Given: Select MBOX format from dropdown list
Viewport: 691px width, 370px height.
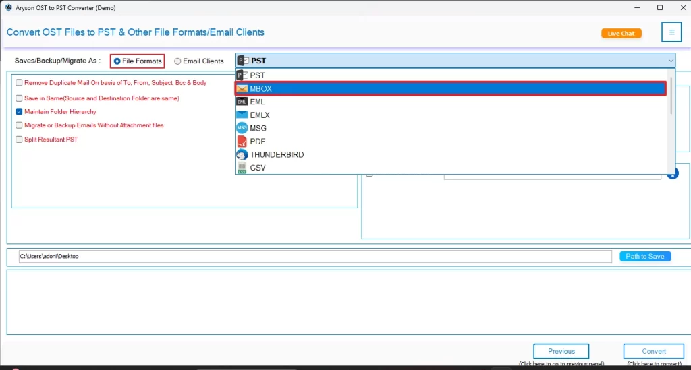Looking at the screenshot, I should pyautogui.click(x=450, y=88).
